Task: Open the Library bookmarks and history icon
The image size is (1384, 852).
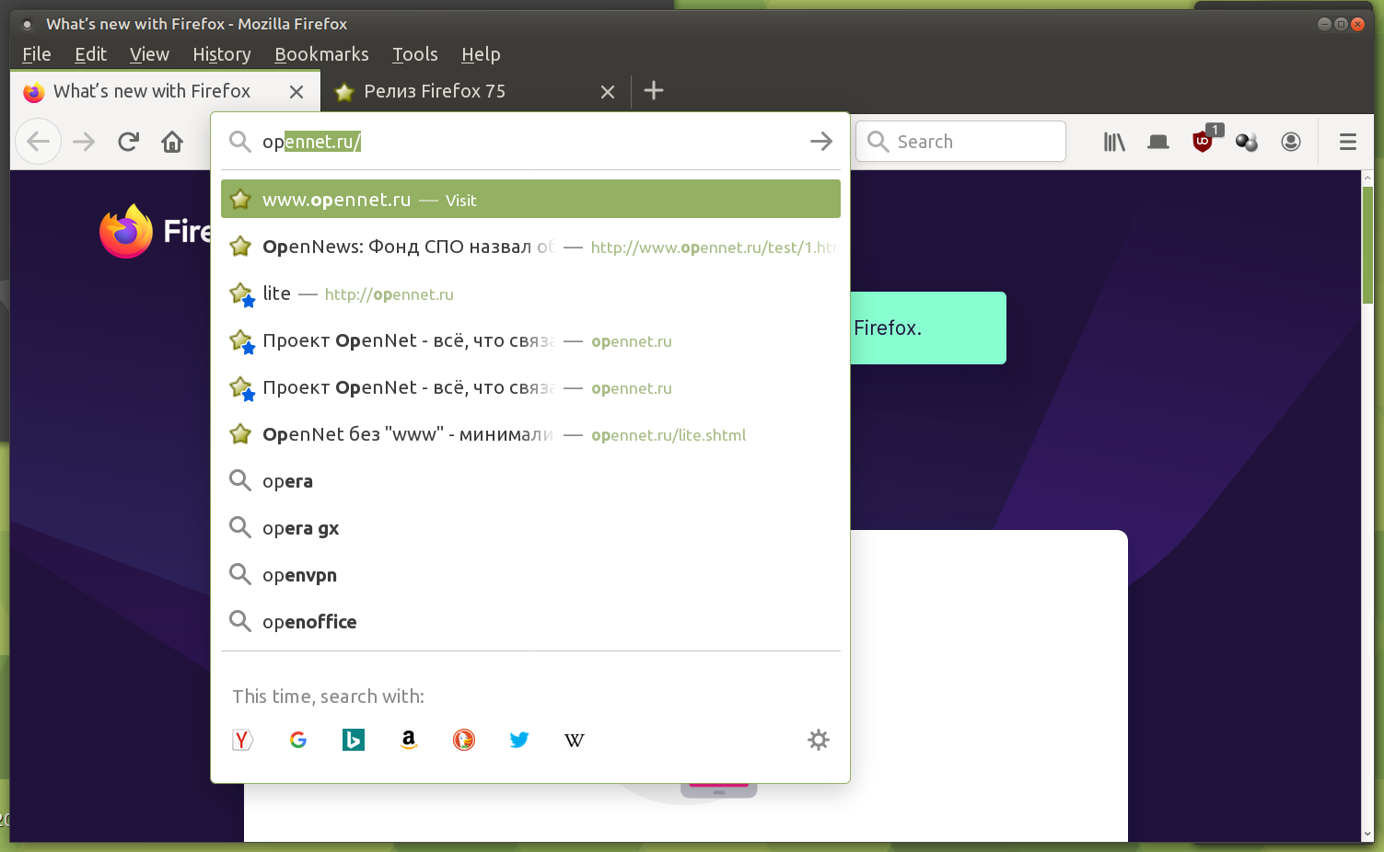Action: 1114,142
